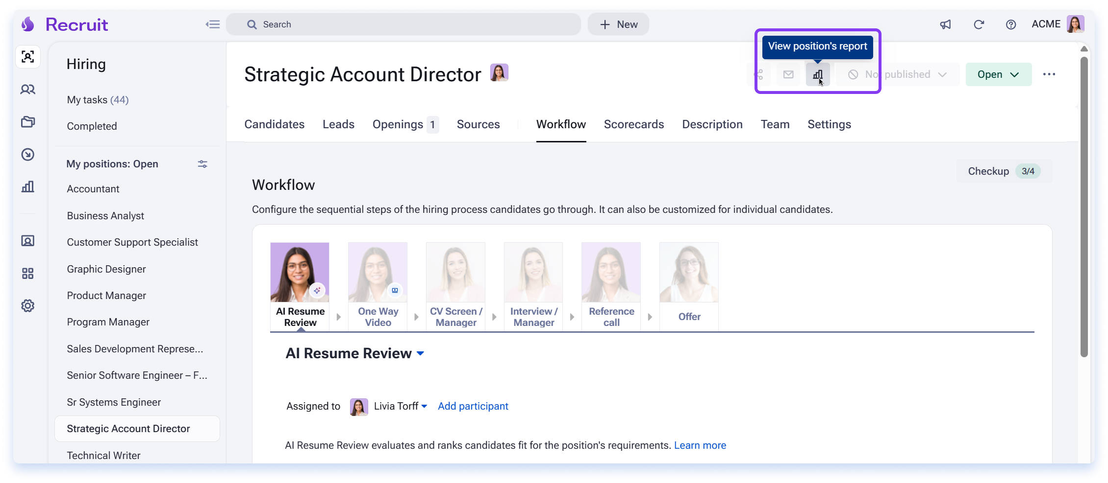Open the three-dot more options menu
Image resolution: width=1108 pixels, height=483 pixels.
[x=1049, y=74]
